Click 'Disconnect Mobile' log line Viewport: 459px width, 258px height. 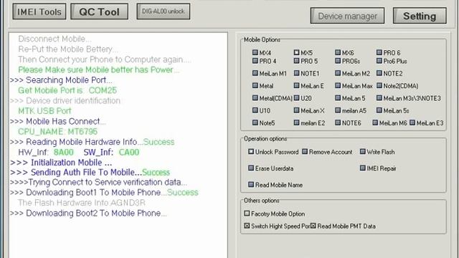tap(55, 39)
